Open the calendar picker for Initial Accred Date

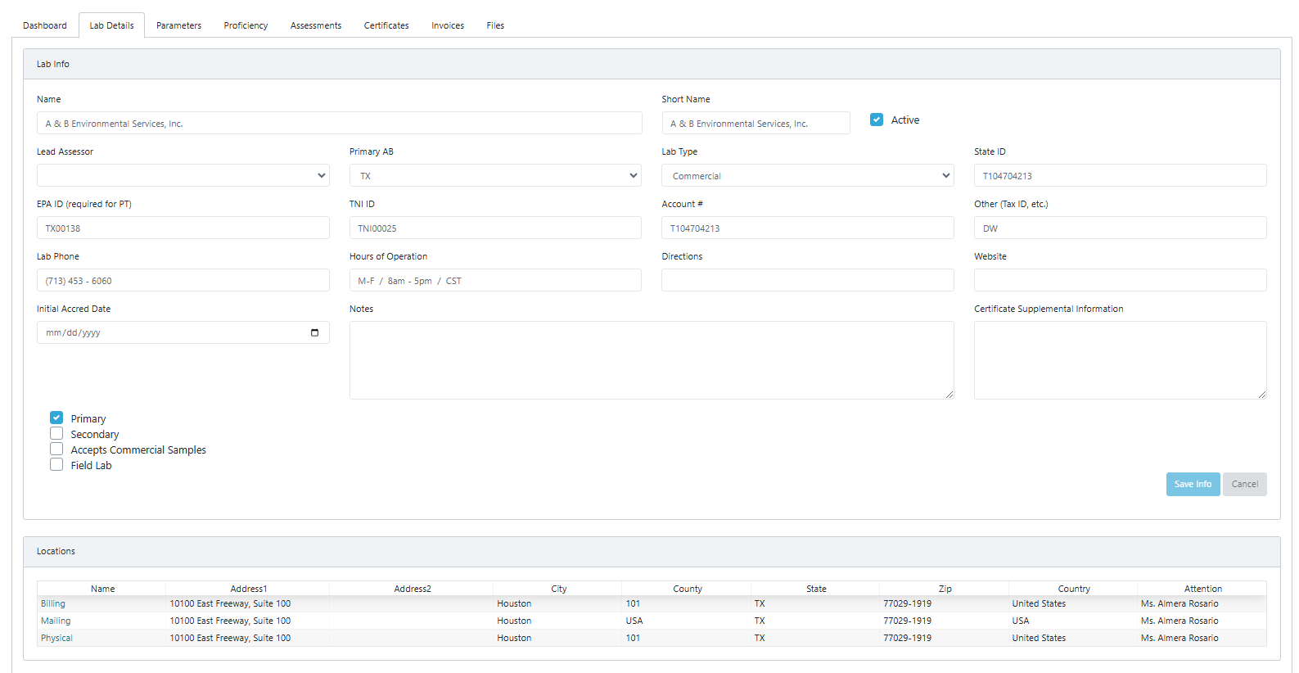(x=315, y=332)
